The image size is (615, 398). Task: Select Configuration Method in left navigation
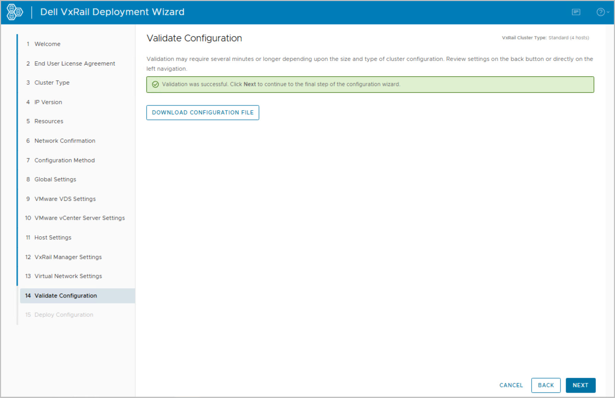tap(64, 160)
